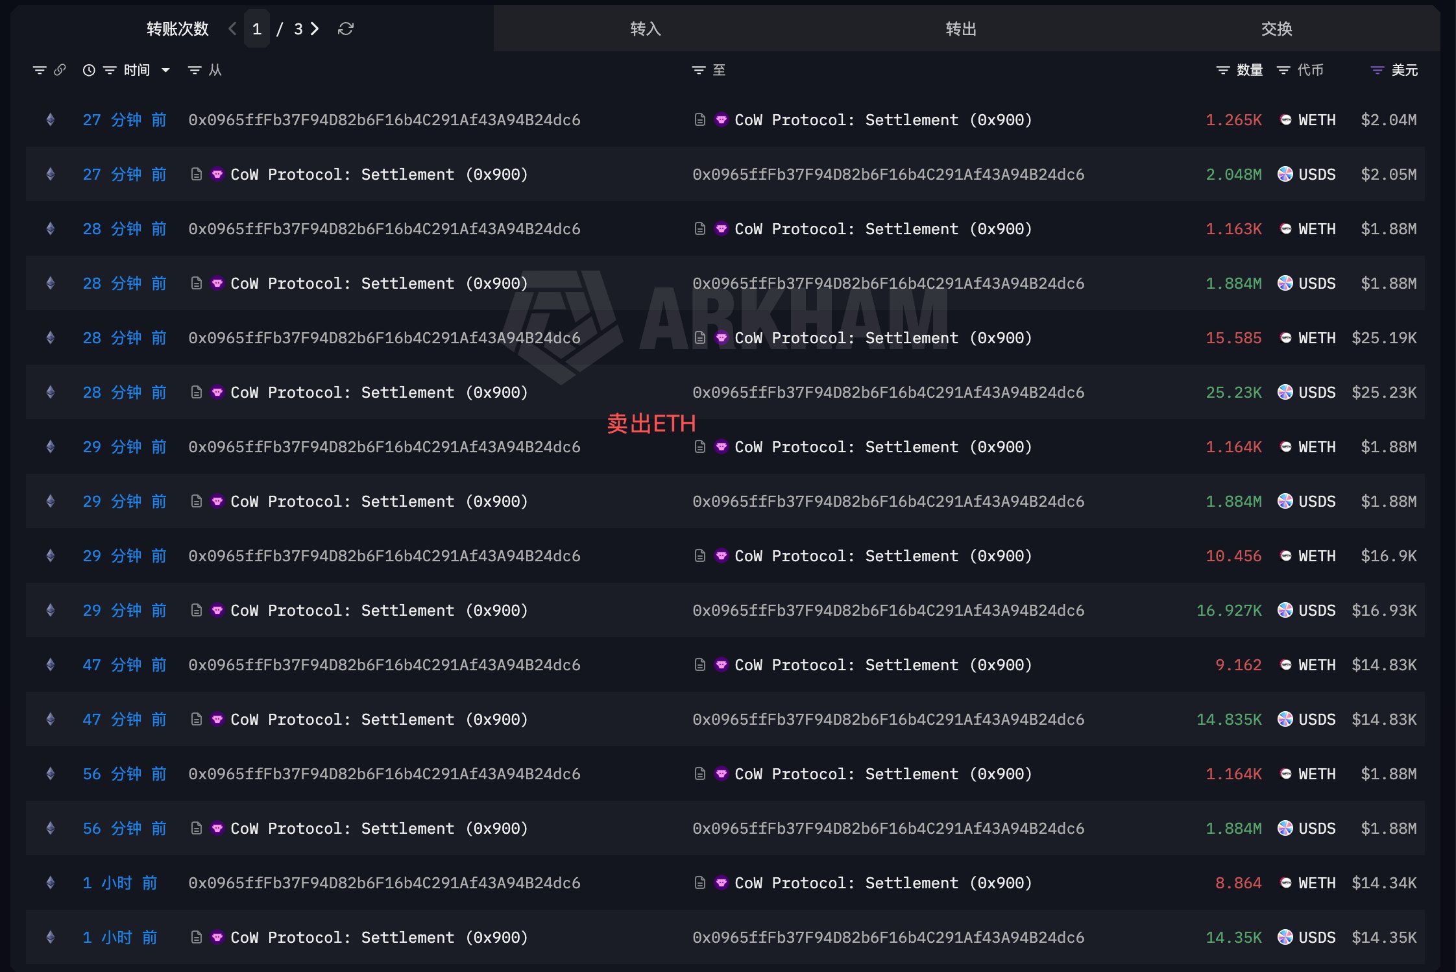Click the $25.19K USD value
The image size is (1456, 972).
click(1384, 338)
